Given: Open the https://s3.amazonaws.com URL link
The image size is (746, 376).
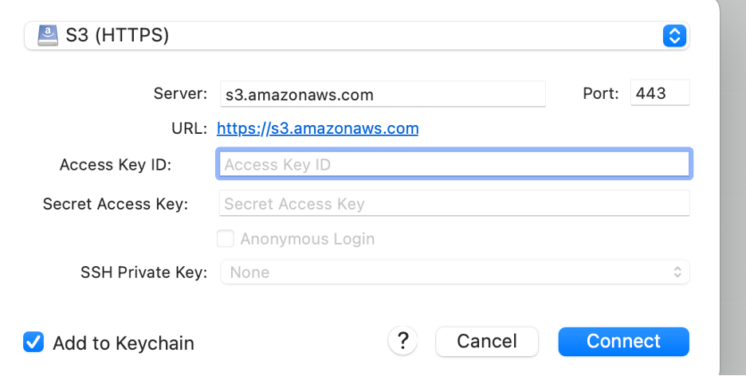Looking at the screenshot, I should [x=317, y=128].
